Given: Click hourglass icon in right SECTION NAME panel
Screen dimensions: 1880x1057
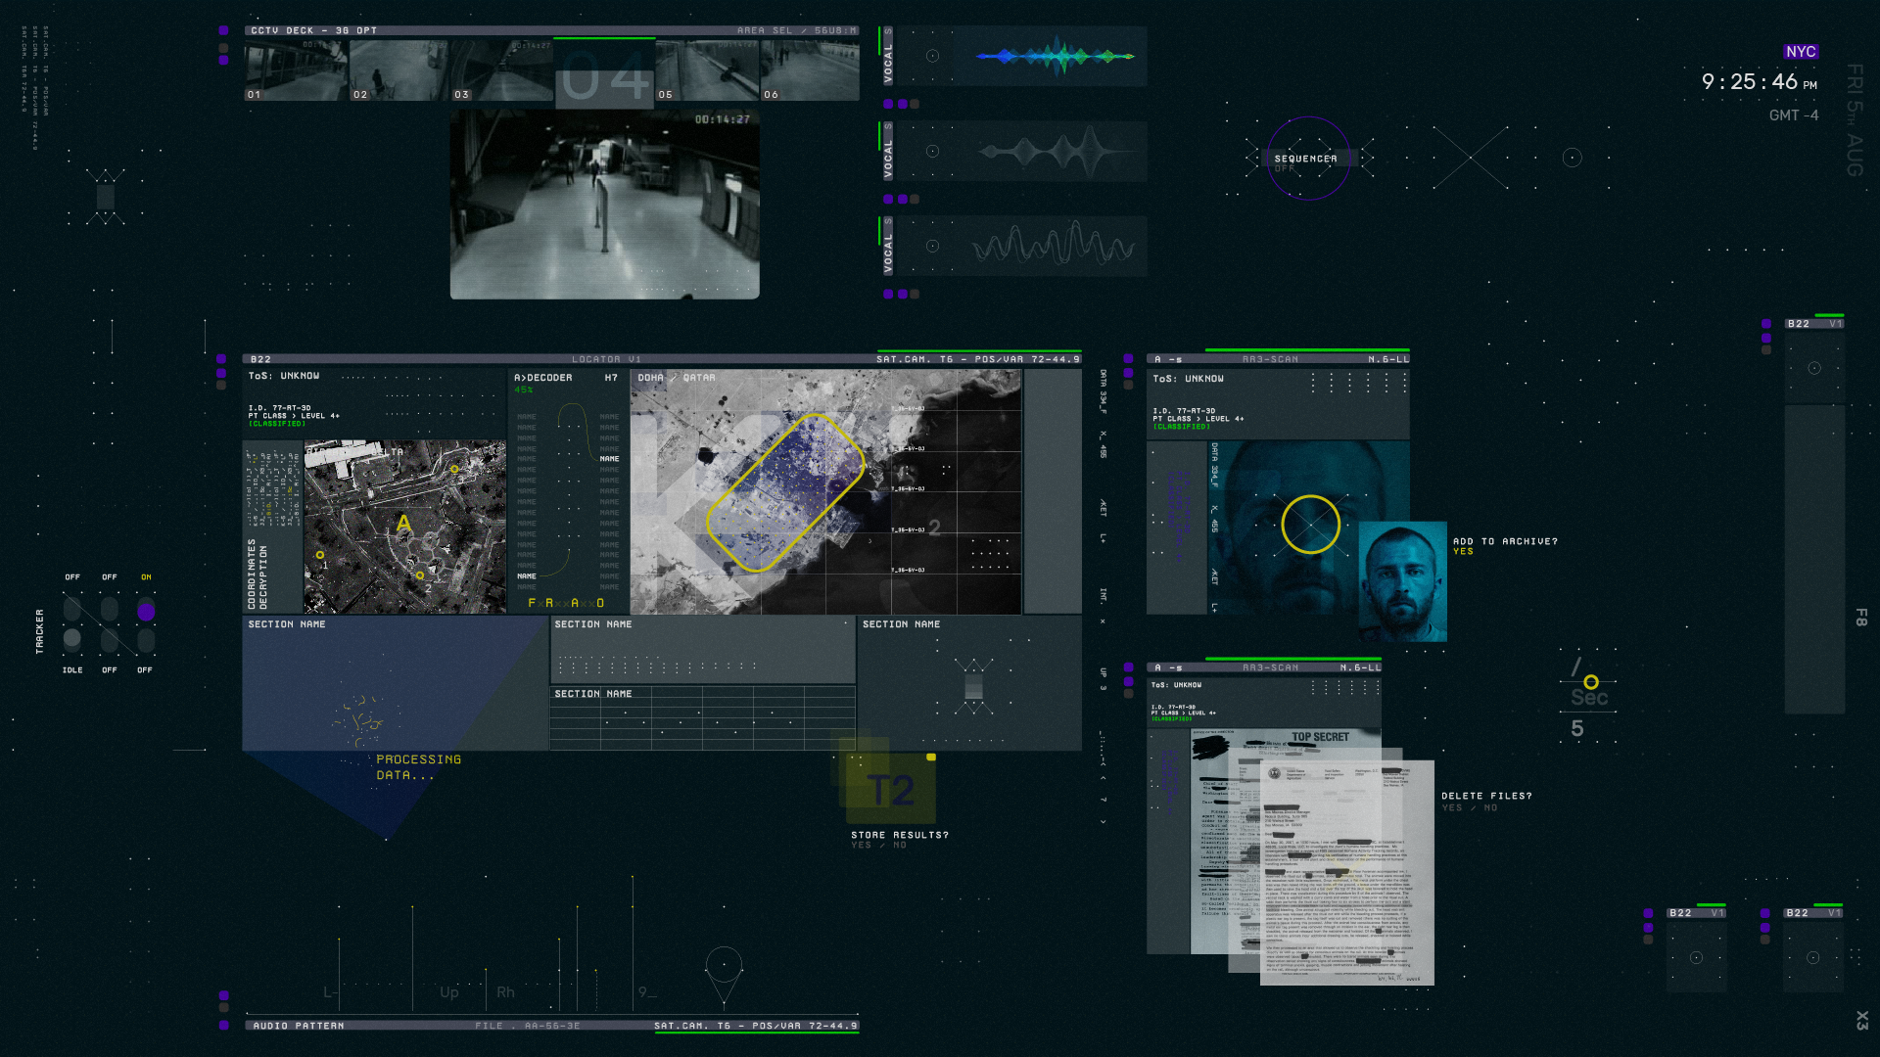Looking at the screenshot, I should click(973, 685).
